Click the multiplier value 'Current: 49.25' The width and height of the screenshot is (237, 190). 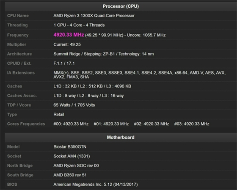(x=67, y=44)
